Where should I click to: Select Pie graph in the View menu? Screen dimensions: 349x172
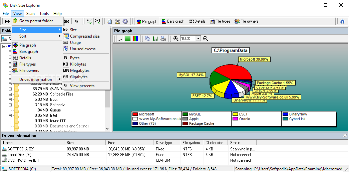coord(37,45)
